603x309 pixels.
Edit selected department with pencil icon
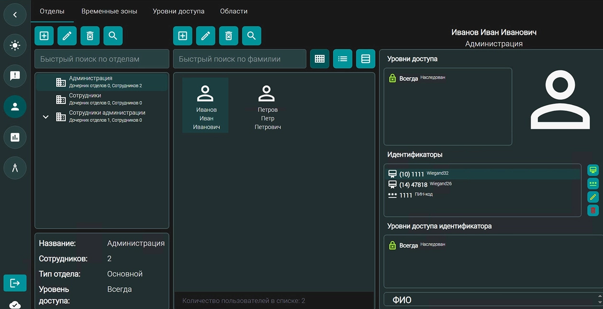pyautogui.click(x=67, y=36)
